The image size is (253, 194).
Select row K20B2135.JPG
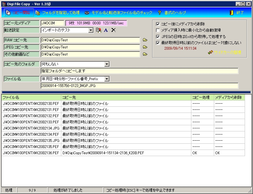[123, 141]
